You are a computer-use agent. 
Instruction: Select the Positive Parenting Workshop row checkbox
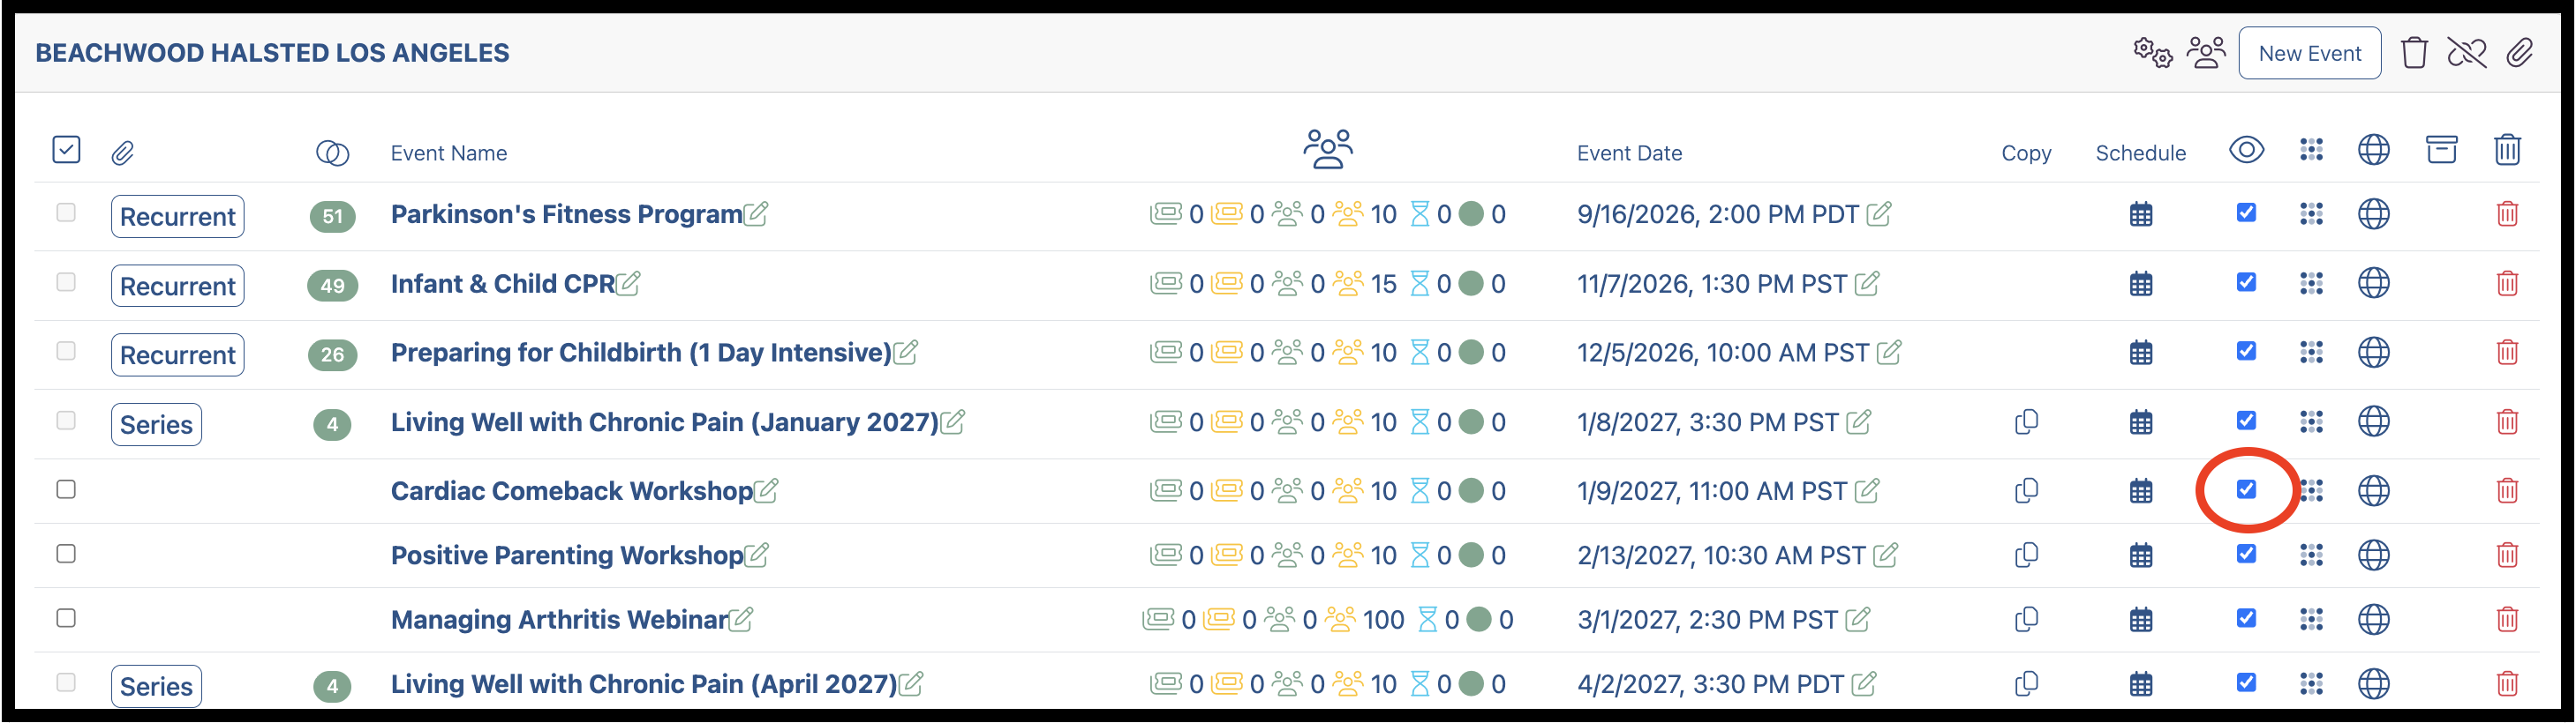[66, 555]
